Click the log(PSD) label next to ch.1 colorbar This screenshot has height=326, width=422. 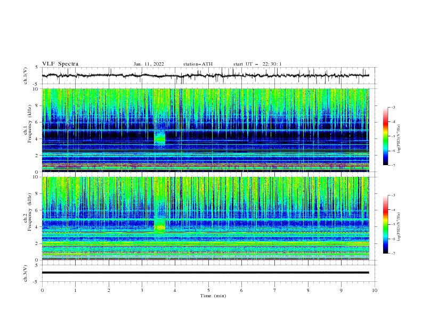tap(399, 139)
